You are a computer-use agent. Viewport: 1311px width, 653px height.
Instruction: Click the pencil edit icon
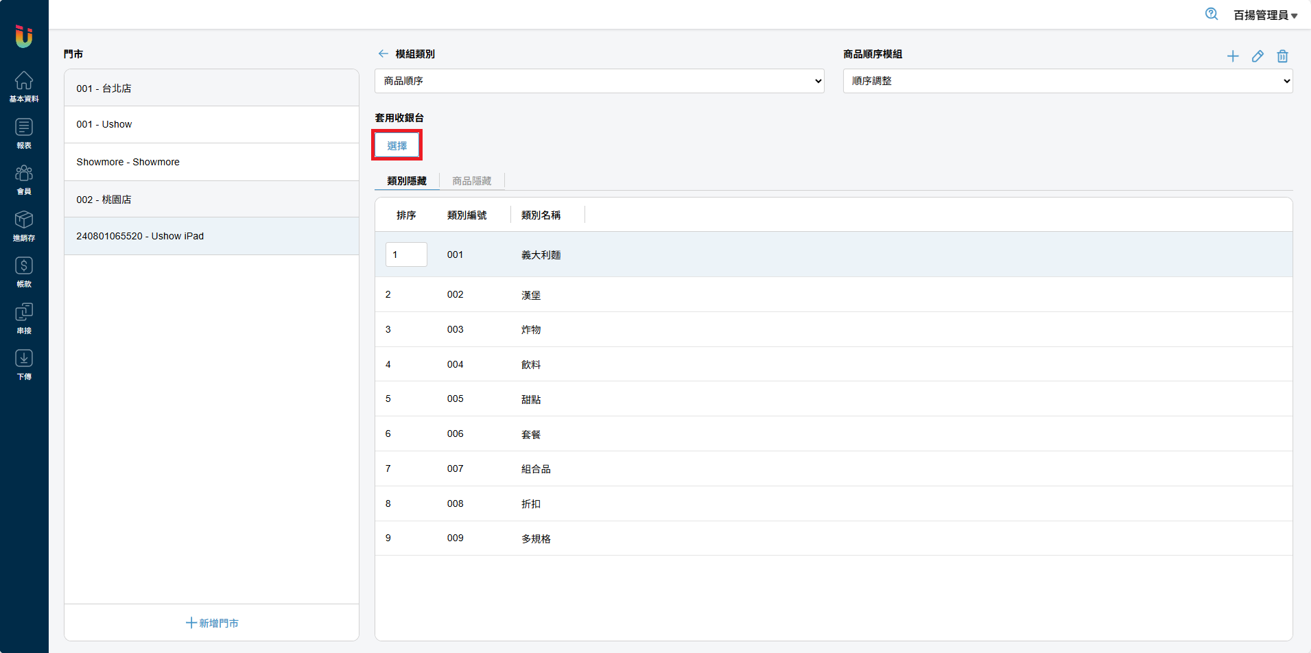(x=1257, y=56)
